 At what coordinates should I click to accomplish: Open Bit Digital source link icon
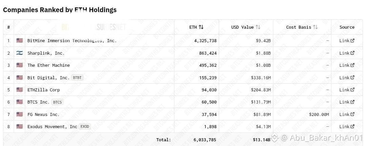[x=352, y=78]
